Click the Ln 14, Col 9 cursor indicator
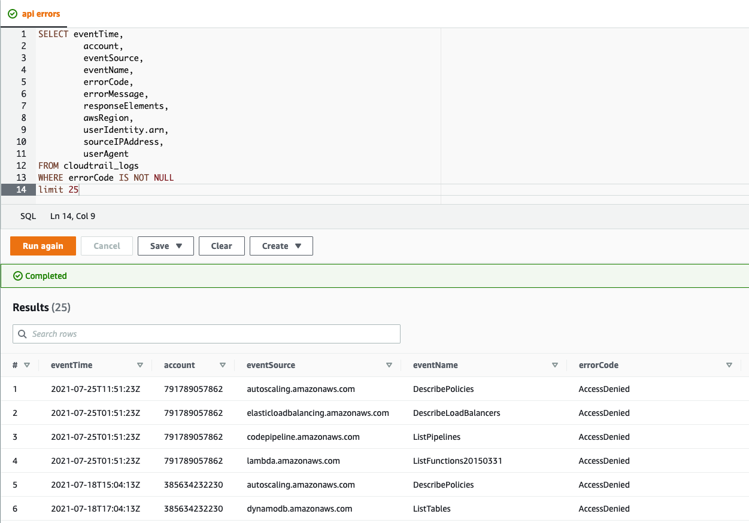The width and height of the screenshot is (749, 523). [72, 216]
